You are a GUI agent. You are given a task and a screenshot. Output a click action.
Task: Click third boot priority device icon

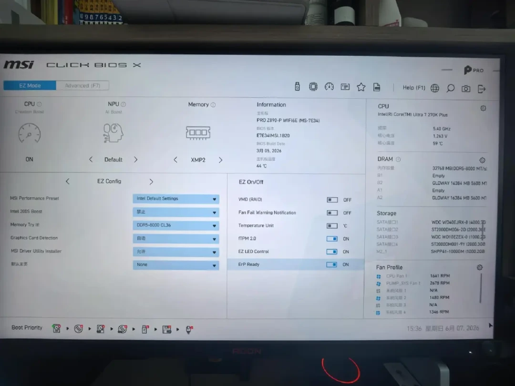101,328
